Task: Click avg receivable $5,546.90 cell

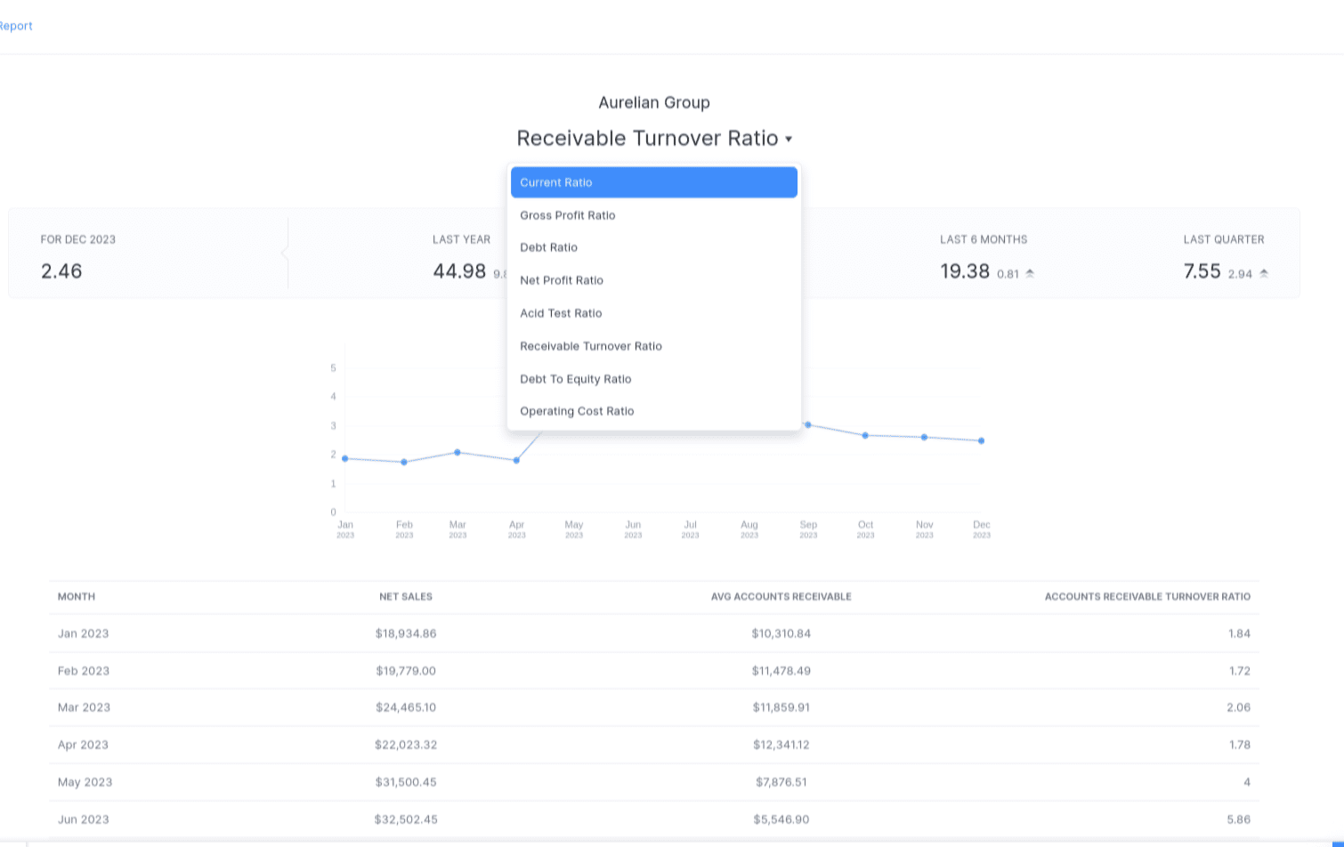Action: point(781,819)
